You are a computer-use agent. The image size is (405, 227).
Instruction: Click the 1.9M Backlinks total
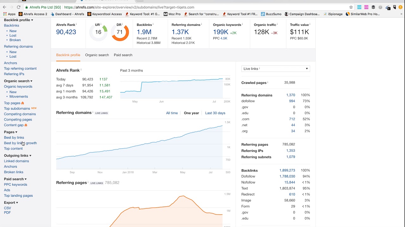click(144, 32)
